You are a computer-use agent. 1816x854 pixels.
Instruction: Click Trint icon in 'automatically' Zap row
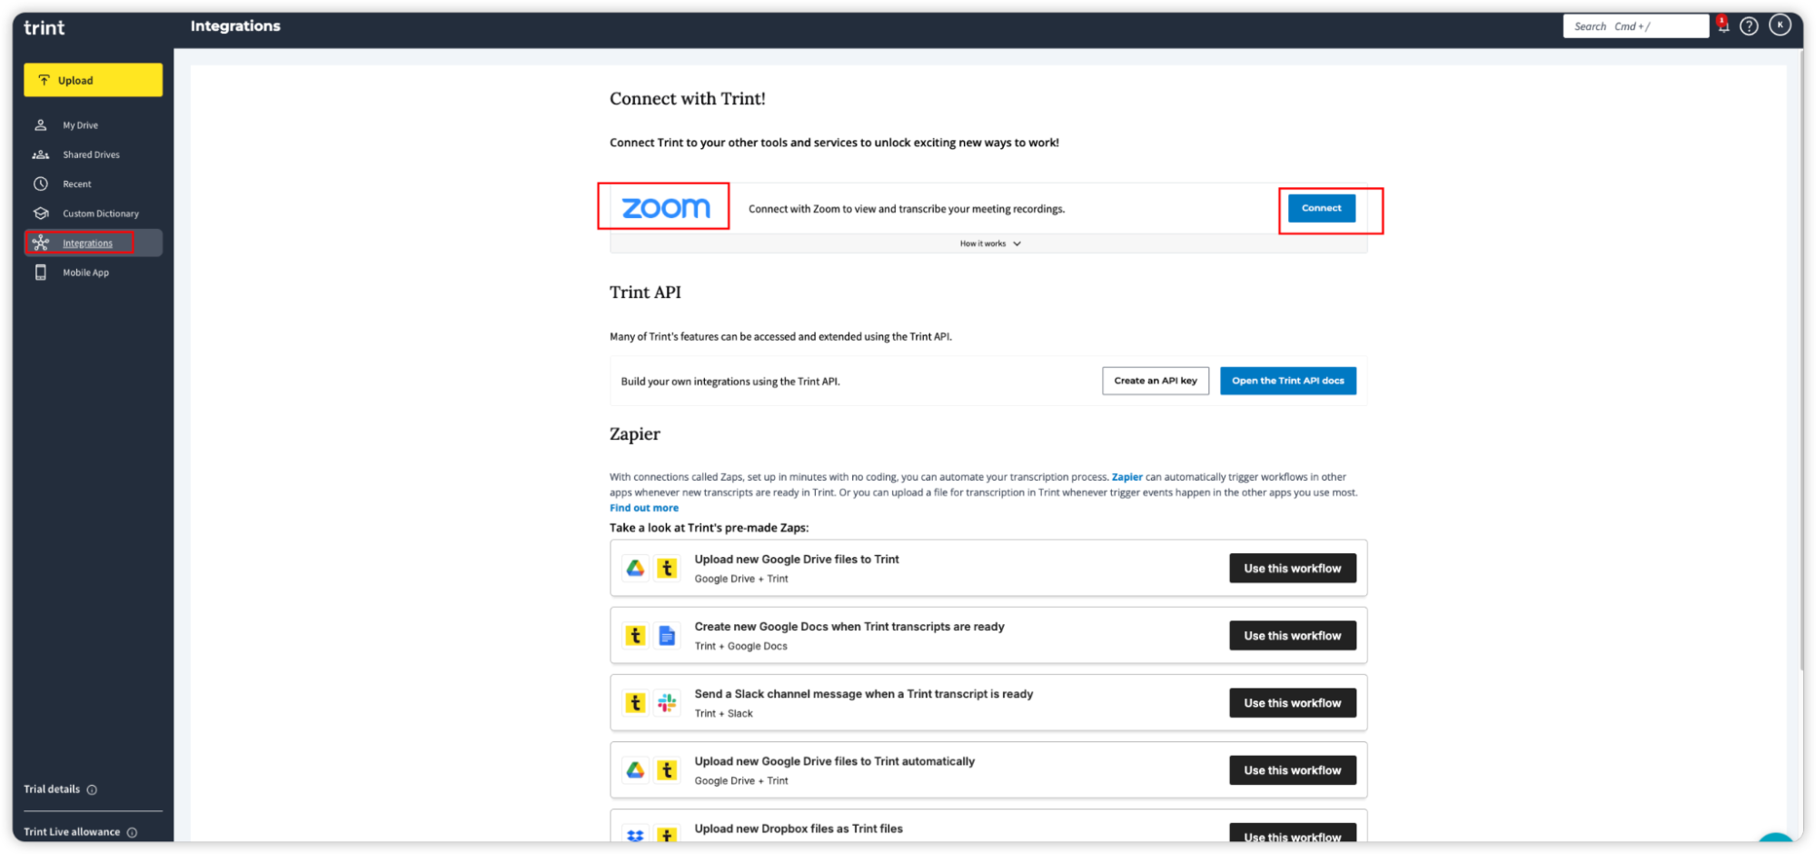[667, 770]
